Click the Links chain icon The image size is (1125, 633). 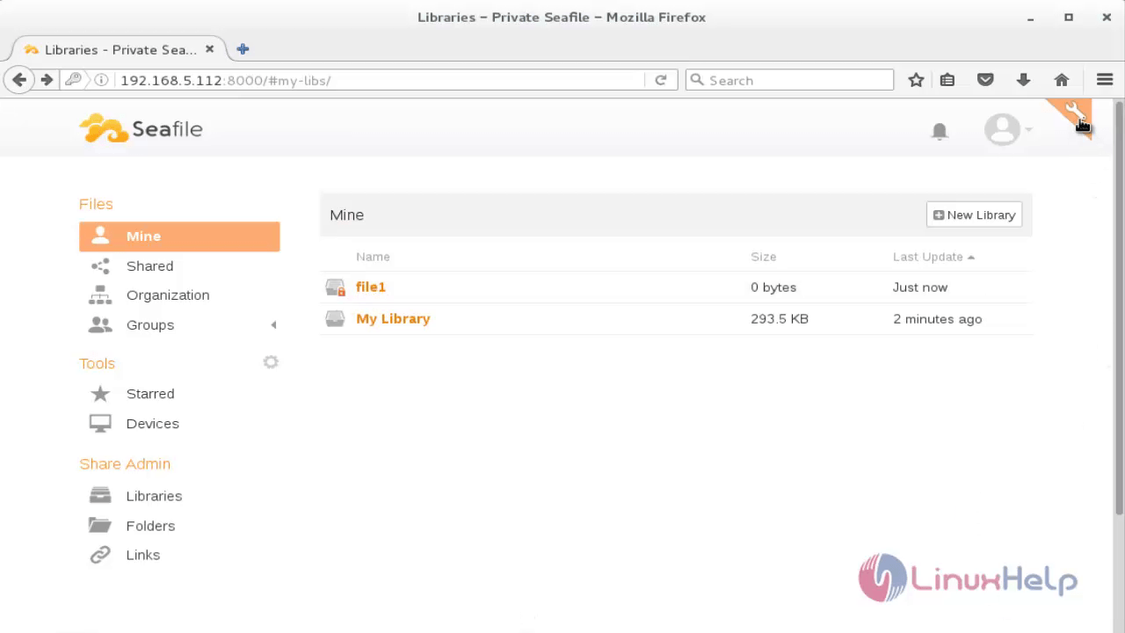pos(100,555)
